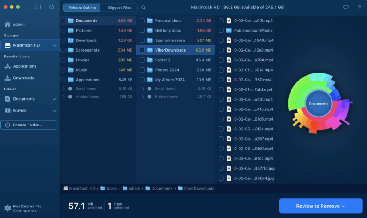Go to admin home icon
Image resolution: width=367 pixels, height=218 pixels.
[x=8, y=24]
